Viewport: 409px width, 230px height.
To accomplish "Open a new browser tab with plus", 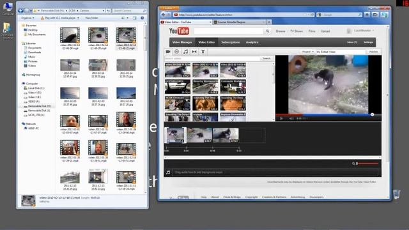I will click(269, 22).
